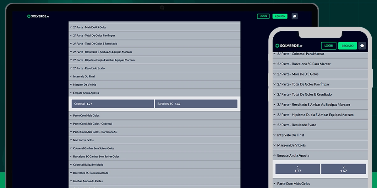Click the chat bubble icon on desktop header
The image size is (377, 188).
tap(294, 16)
